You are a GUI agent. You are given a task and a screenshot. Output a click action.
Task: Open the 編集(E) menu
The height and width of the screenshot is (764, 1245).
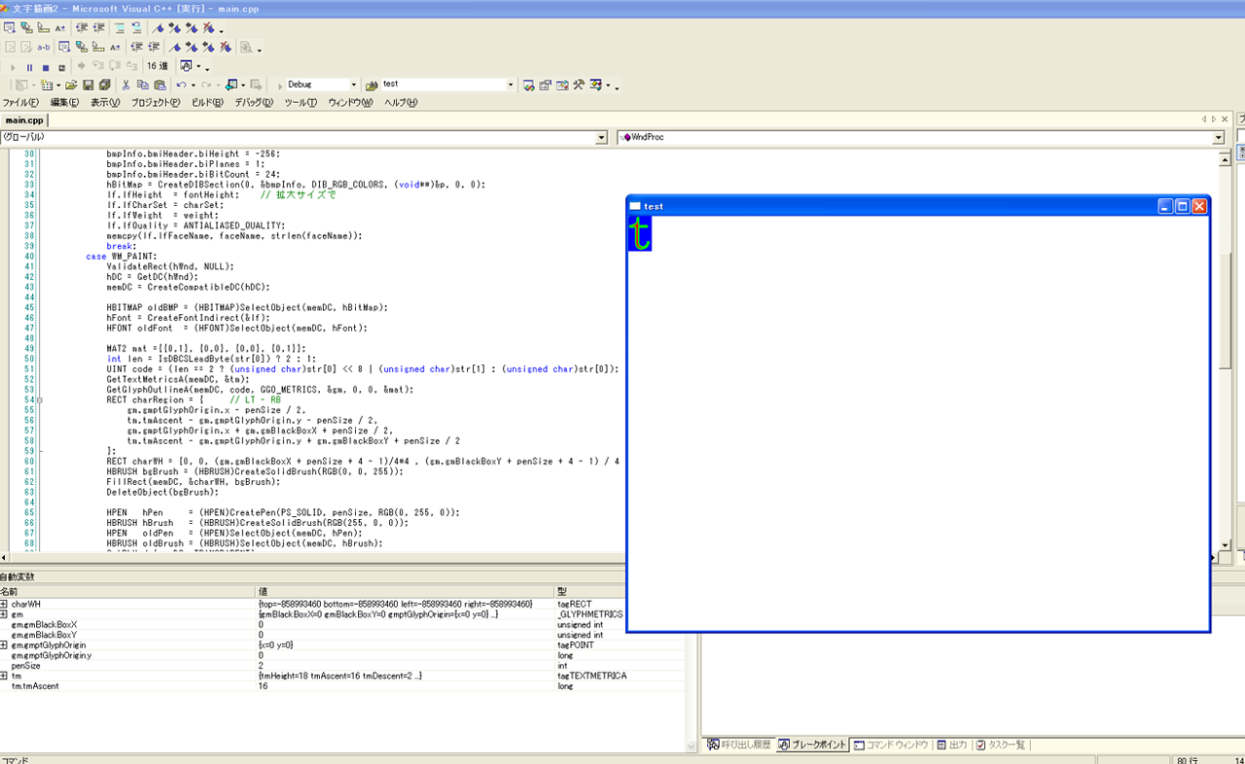65,103
